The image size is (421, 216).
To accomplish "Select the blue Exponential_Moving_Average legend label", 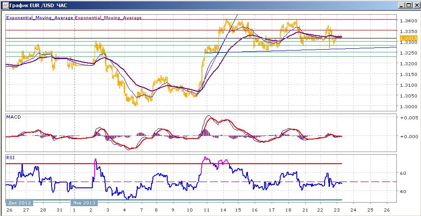I will [39, 18].
